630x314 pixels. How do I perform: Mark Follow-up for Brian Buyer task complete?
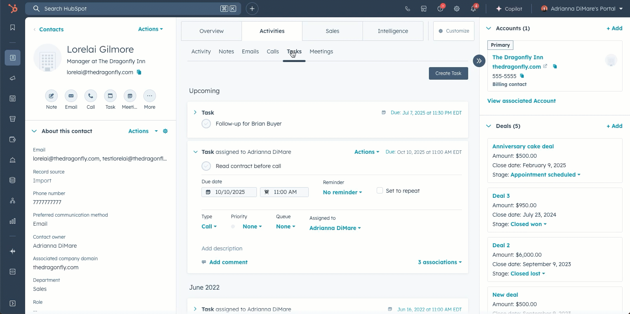206,124
